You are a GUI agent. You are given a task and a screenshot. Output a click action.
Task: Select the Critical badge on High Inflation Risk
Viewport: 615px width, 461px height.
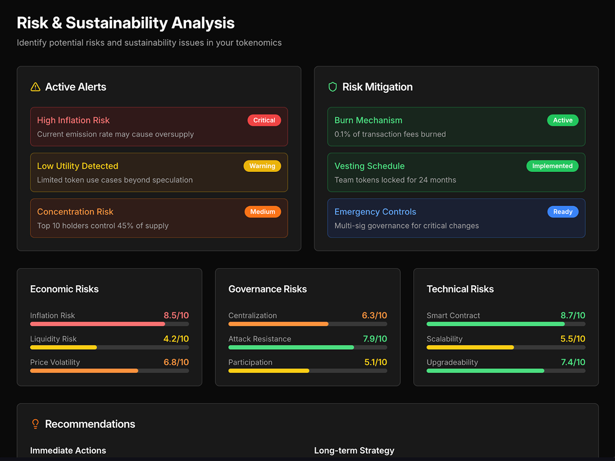coord(264,120)
